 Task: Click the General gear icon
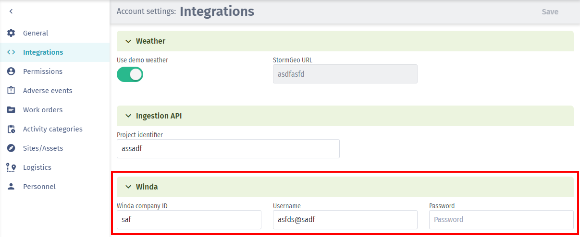pos(11,33)
